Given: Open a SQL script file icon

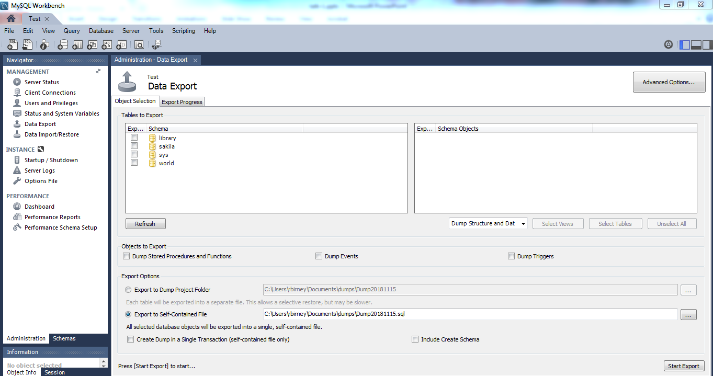Looking at the screenshot, I should pos(27,44).
